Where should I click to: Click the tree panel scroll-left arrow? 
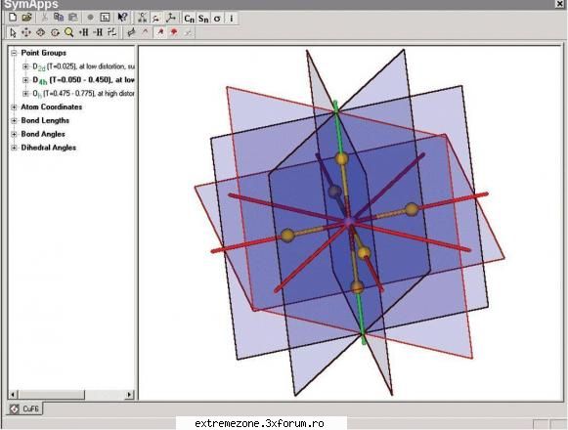pyautogui.click(x=13, y=395)
